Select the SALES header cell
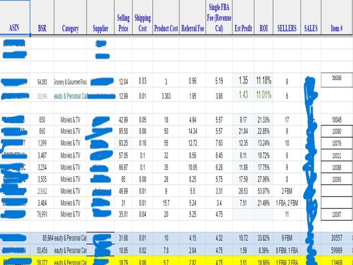353x265 pixels. pyautogui.click(x=311, y=17)
